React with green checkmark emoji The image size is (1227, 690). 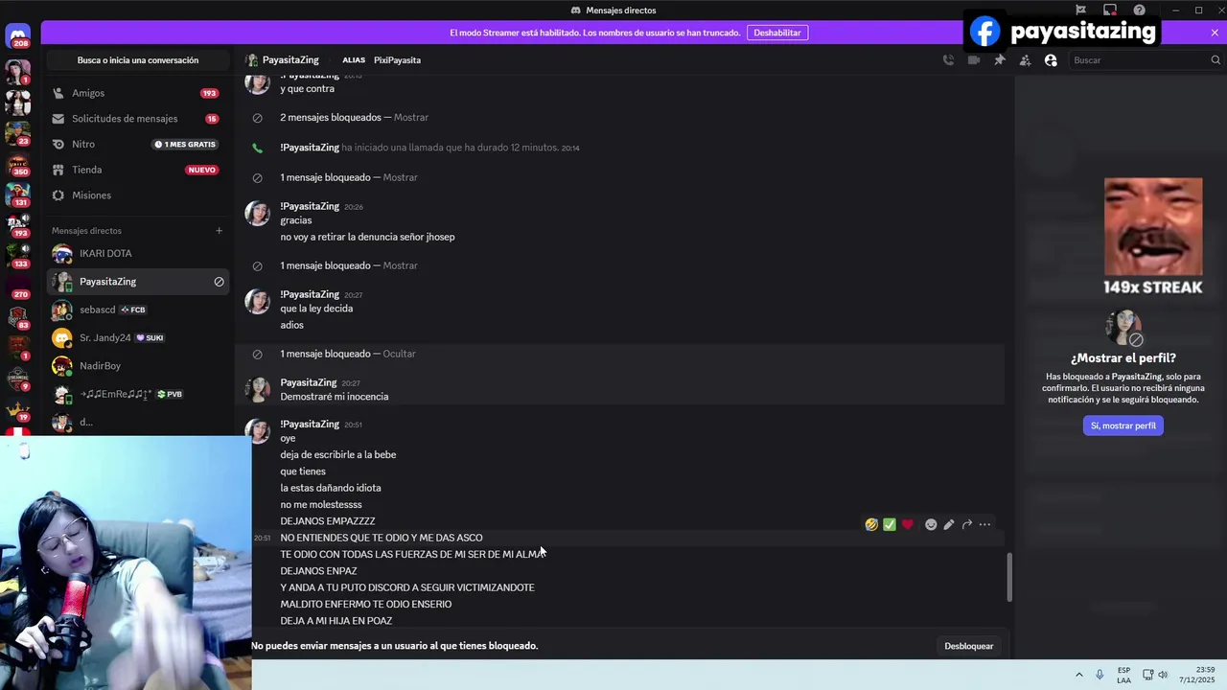pyautogui.click(x=890, y=525)
